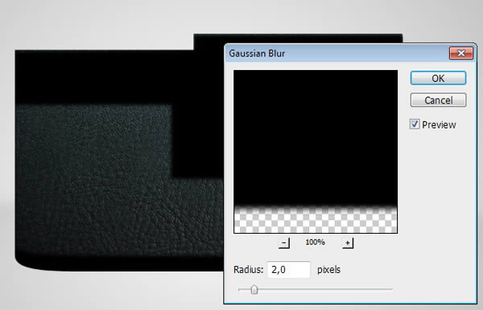Click the Radius slider handle
This screenshot has width=483, height=310.
click(254, 289)
